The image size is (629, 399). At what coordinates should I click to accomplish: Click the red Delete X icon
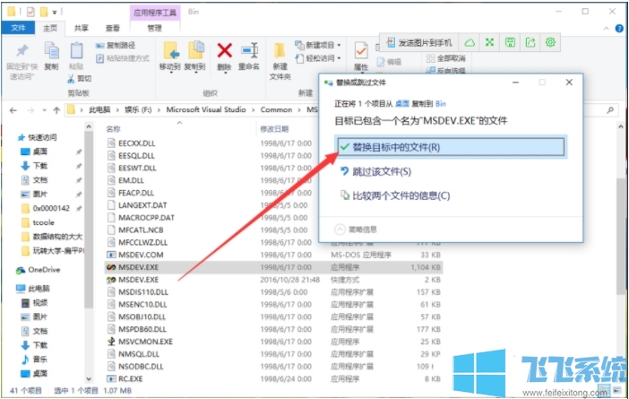point(224,51)
